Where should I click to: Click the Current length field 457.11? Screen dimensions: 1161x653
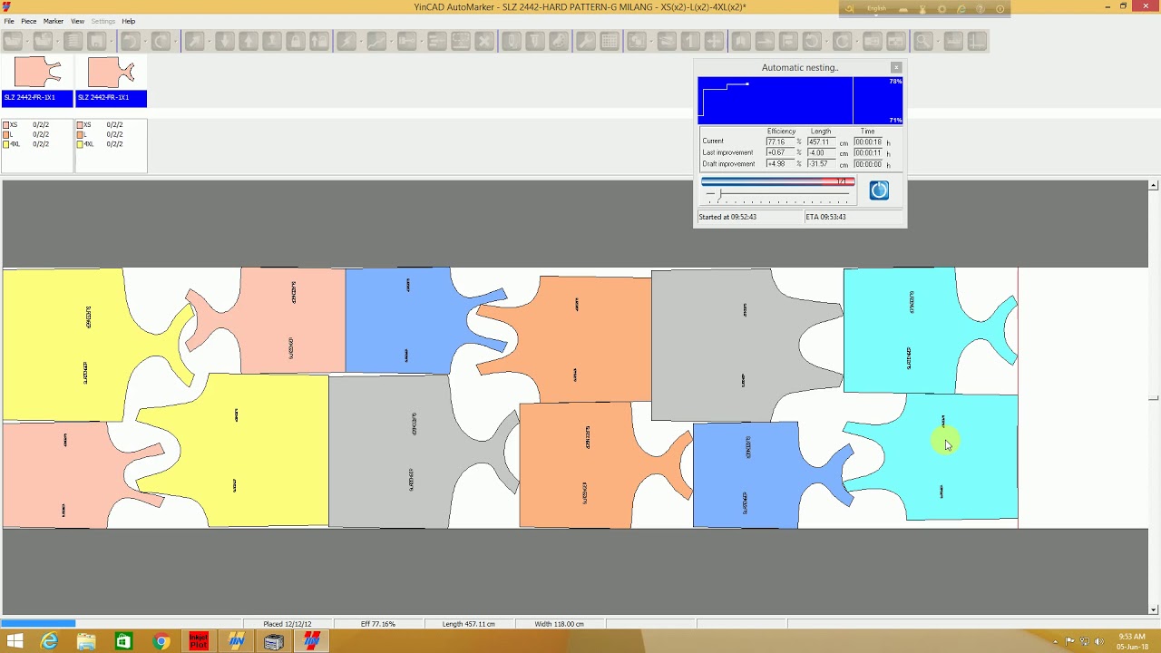click(822, 141)
